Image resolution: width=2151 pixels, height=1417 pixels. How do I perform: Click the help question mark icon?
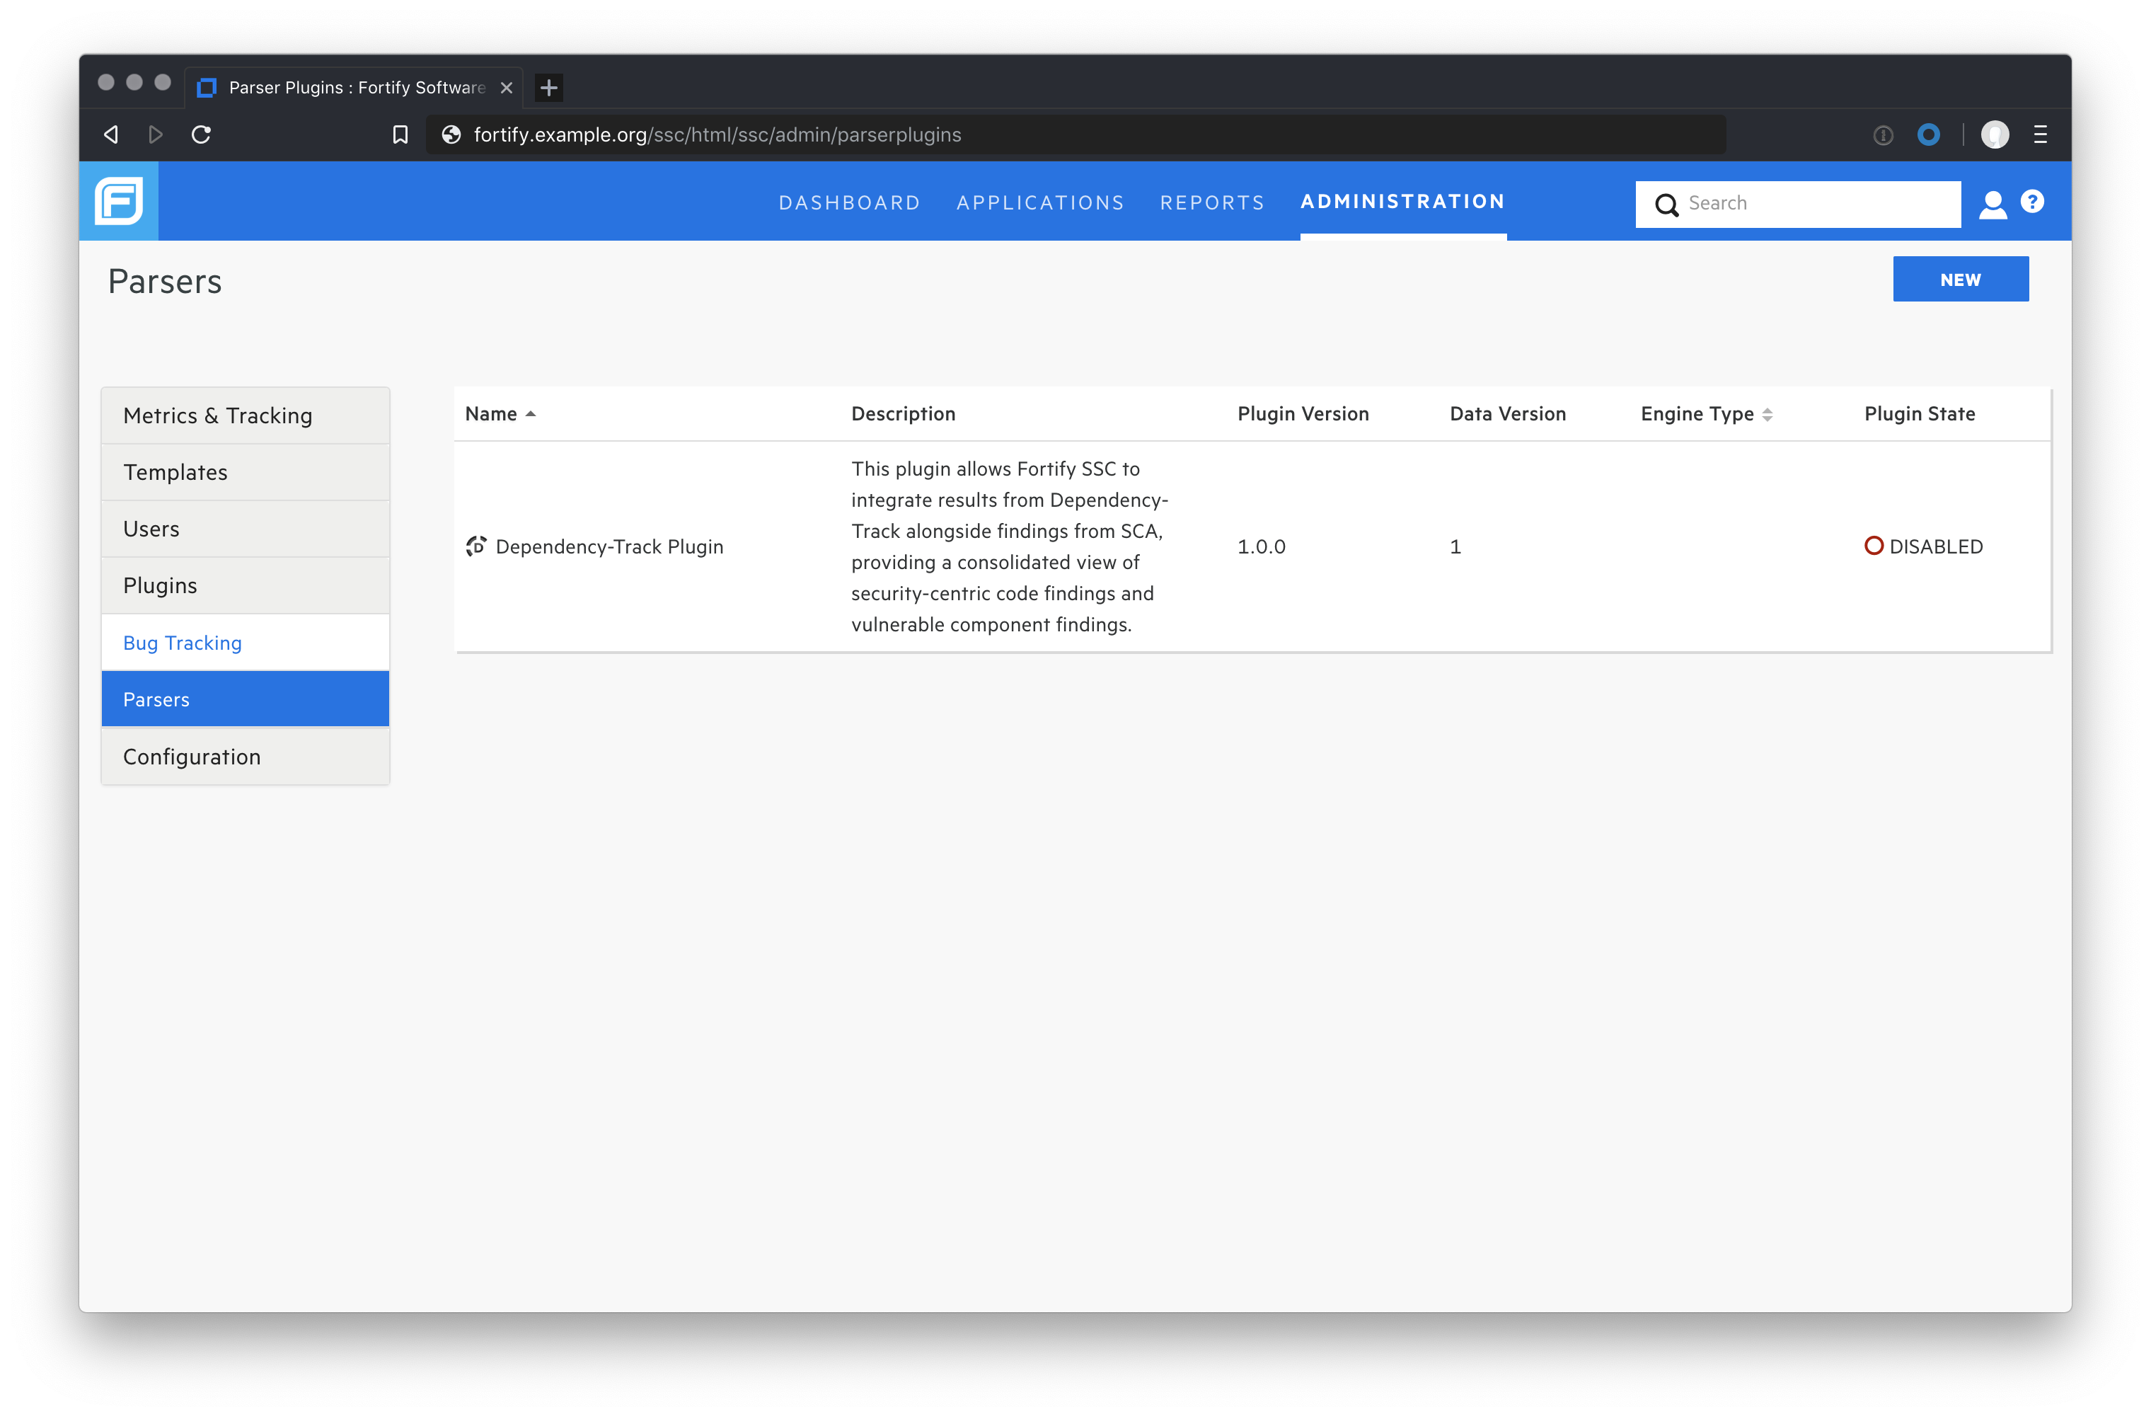click(x=2036, y=202)
